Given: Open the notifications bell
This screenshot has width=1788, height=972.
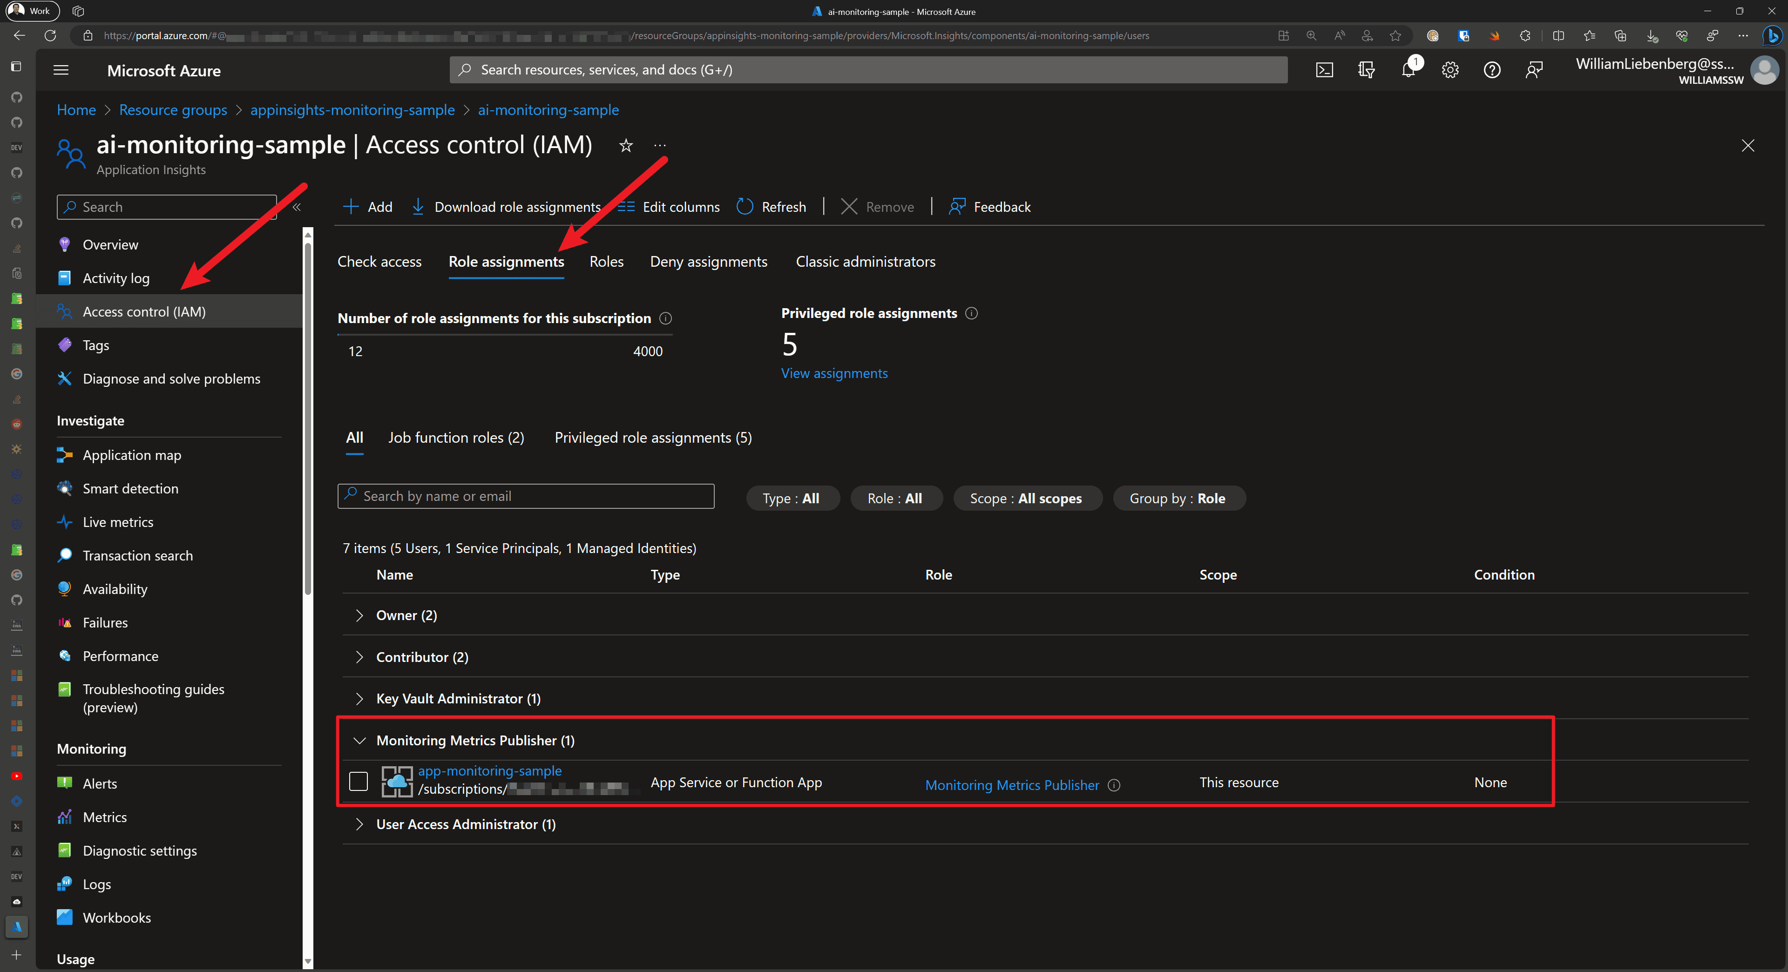Looking at the screenshot, I should pos(1408,70).
